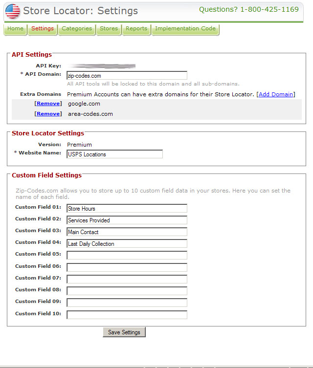Switch to the Stores tab
The height and width of the screenshot is (368, 313).
(x=109, y=29)
